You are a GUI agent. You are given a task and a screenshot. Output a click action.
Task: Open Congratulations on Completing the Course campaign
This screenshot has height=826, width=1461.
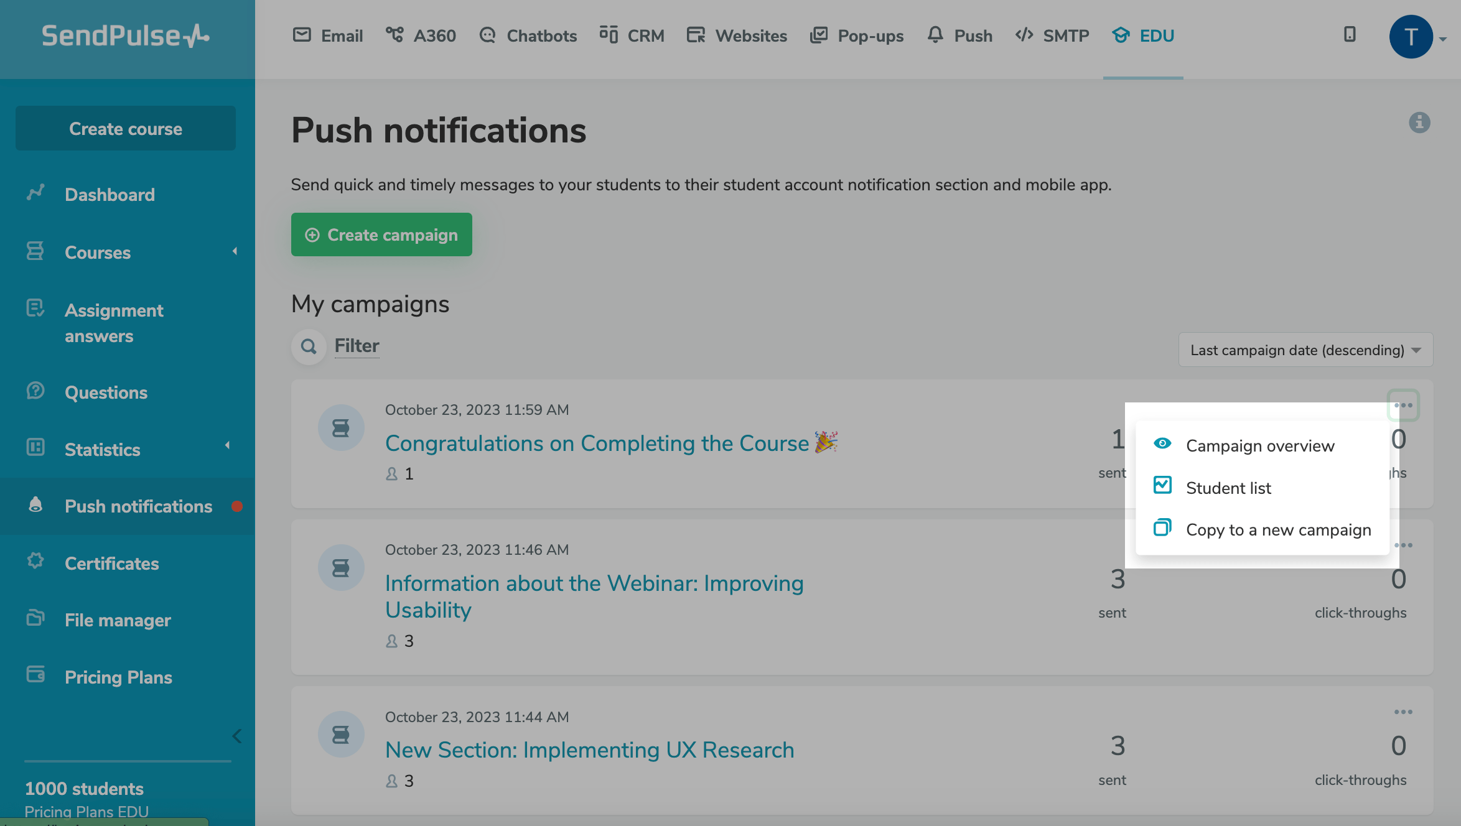point(596,443)
